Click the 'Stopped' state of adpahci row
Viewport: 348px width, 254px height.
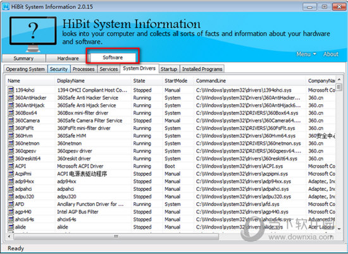pos(142,189)
